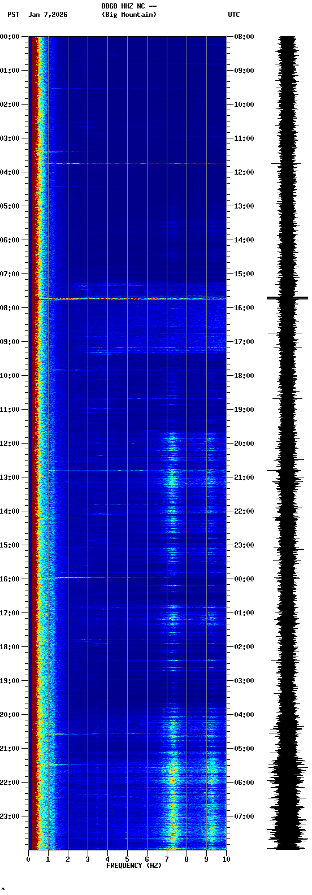Click the largest amplitude spike on the seismogram trace
The height and width of the screenshot is (895, 312).
[x=288, y=298]
